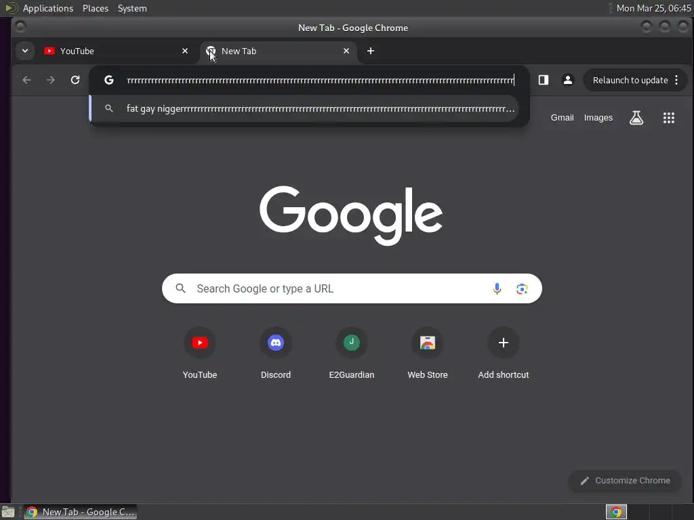Screen dimensions: 694x520
Task: Open the Chrome three-dot menu
Action: click(676, 80)
